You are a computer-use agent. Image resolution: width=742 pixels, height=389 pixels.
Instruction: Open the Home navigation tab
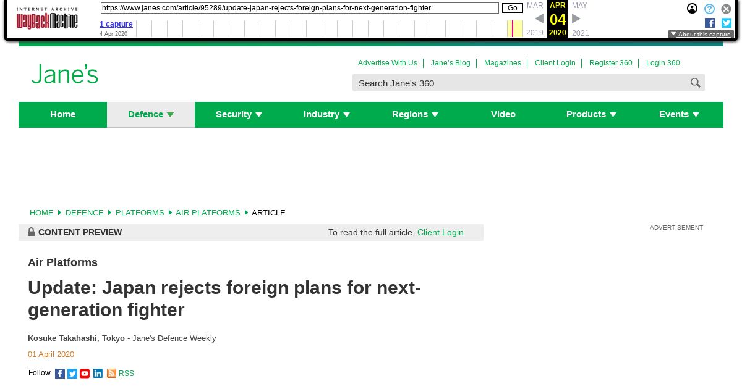[x=62, y=114]
